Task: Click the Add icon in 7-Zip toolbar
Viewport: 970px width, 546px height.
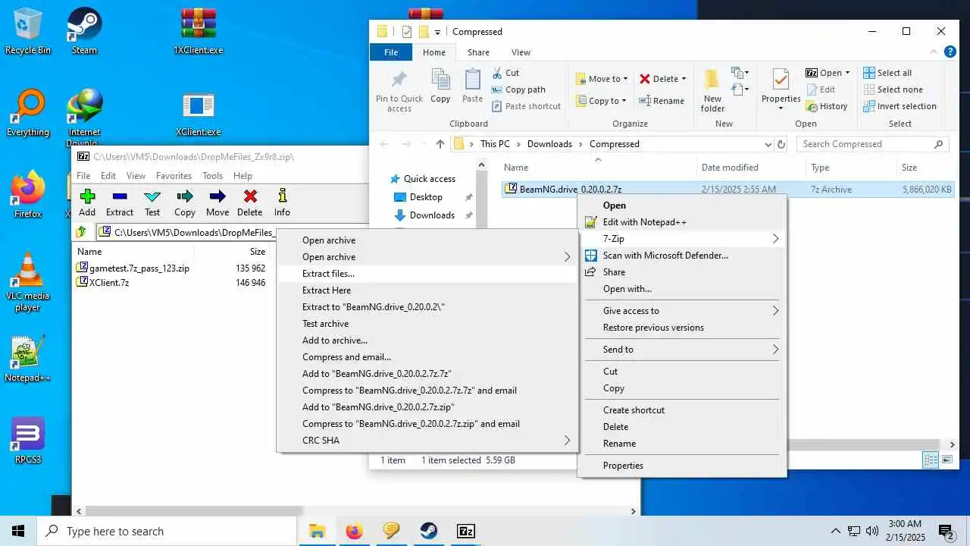Action: [87, 197]
